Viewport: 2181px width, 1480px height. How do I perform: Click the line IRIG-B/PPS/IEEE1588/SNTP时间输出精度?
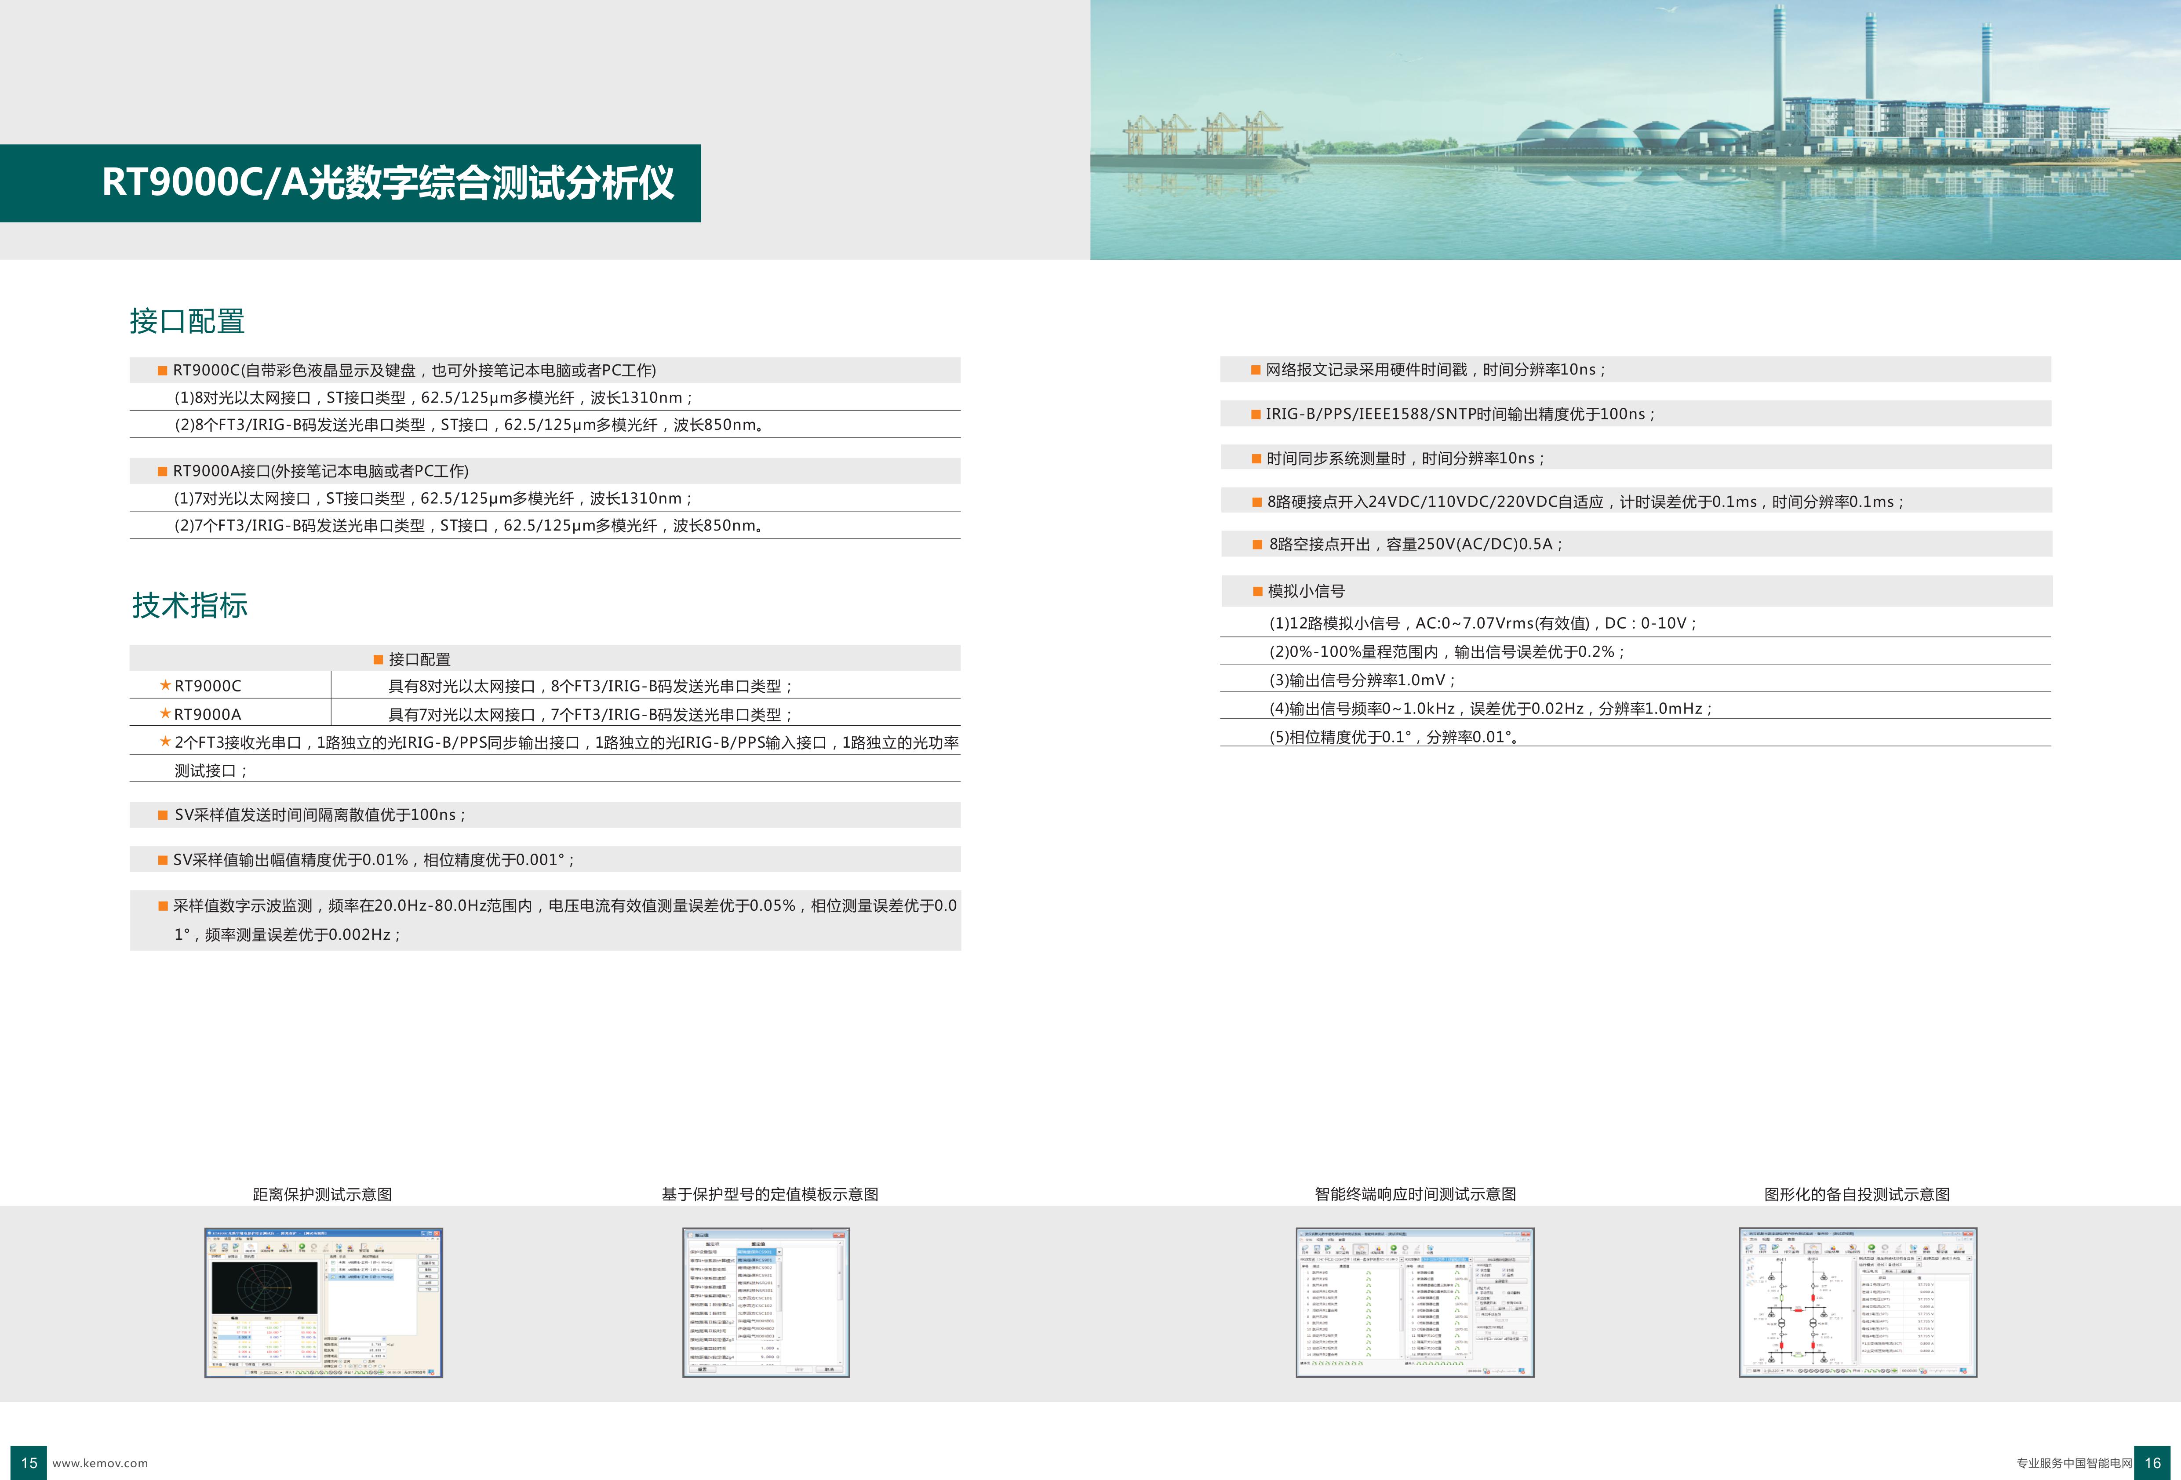coord(1636,414)
